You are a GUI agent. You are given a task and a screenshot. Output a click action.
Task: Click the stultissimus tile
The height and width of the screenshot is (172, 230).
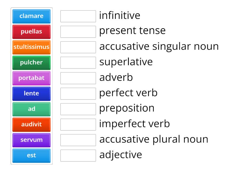point(31,47)
